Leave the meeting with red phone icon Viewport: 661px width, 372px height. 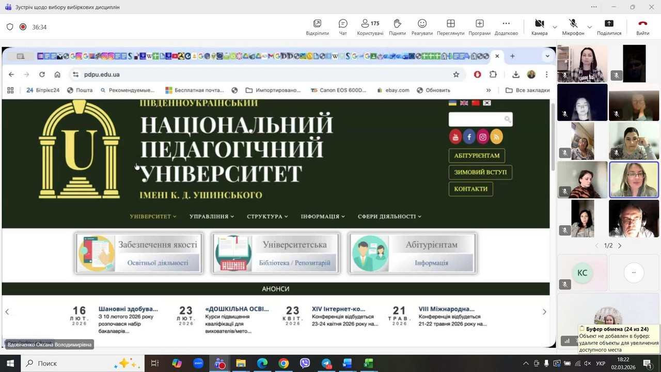pos(642,27)
